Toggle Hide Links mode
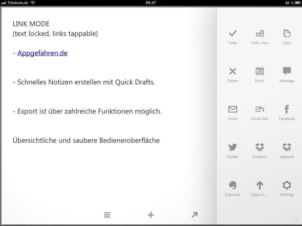 [x=260, y=34]
